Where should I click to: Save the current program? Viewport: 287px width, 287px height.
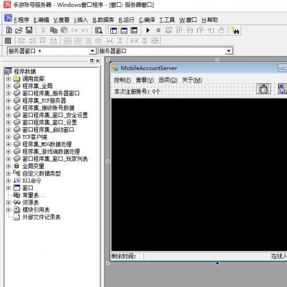click(x=29, y=30)
